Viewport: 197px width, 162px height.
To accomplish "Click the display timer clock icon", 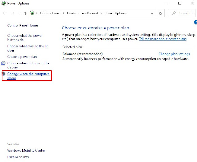I will pyautogui.click(x=3, y=63).
